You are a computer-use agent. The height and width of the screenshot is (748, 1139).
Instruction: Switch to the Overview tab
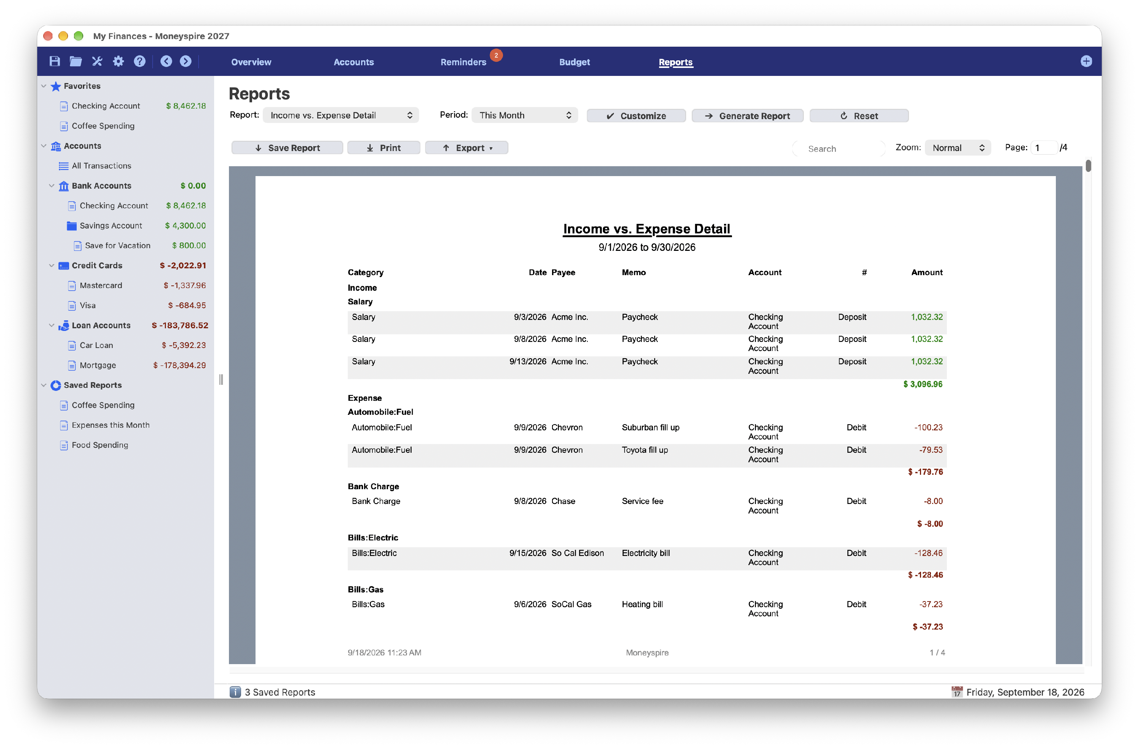[251, 62]
